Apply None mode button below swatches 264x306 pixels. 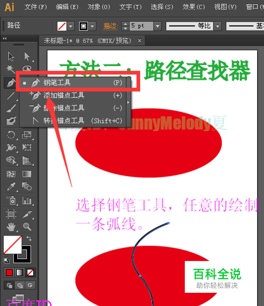30,273
